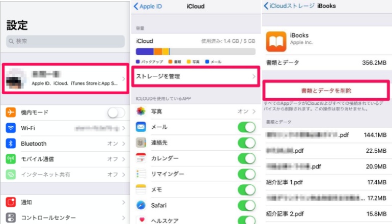392x224 pixels.
Task: Tap the search magnifier icon
Action: 11,41
